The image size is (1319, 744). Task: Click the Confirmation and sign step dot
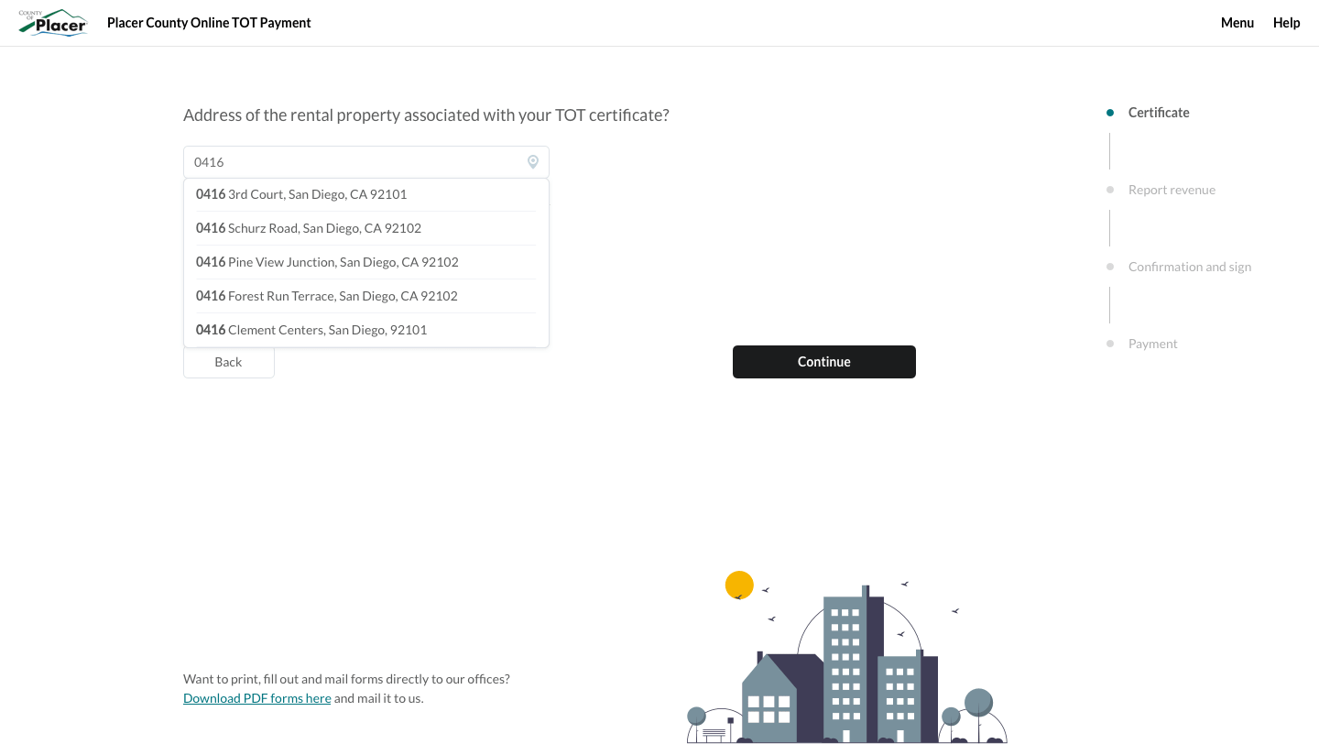[x=1109, y=266]
